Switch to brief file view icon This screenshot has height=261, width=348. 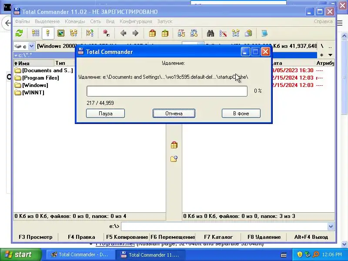[36, 33]
